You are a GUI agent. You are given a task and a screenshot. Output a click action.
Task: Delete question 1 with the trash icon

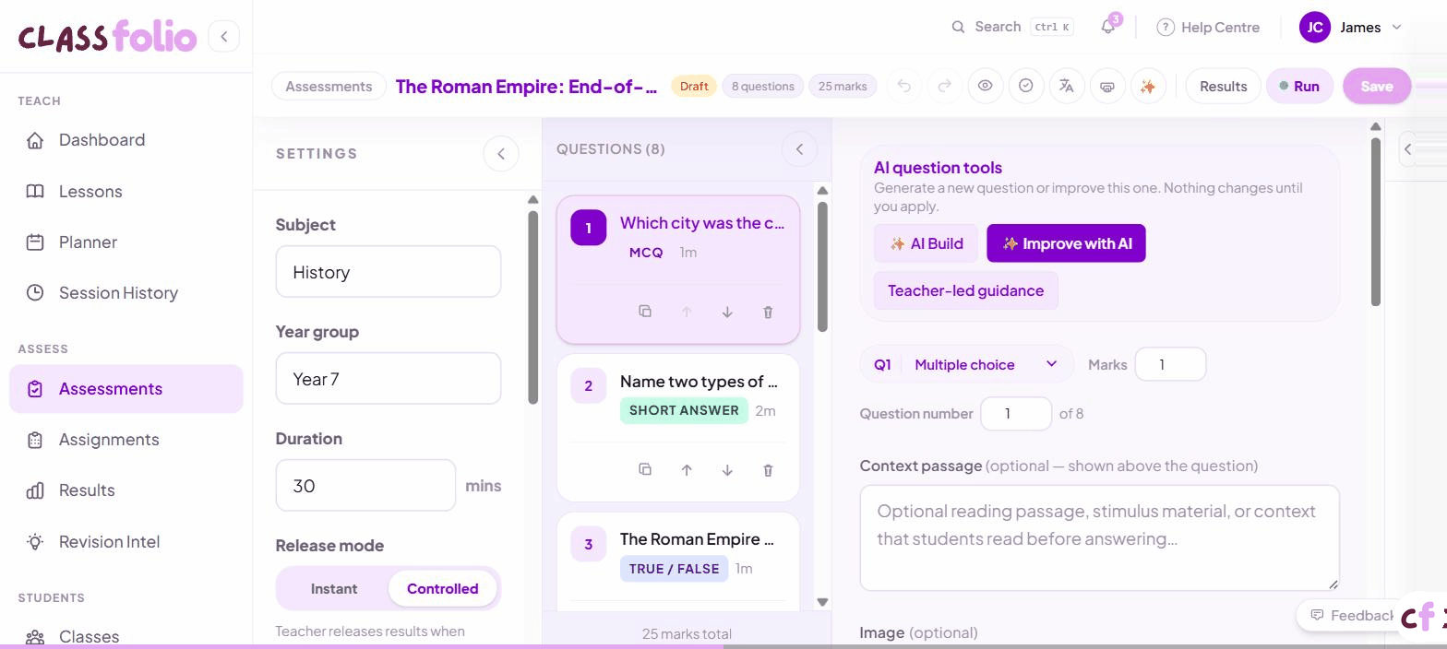coord(768,312)
